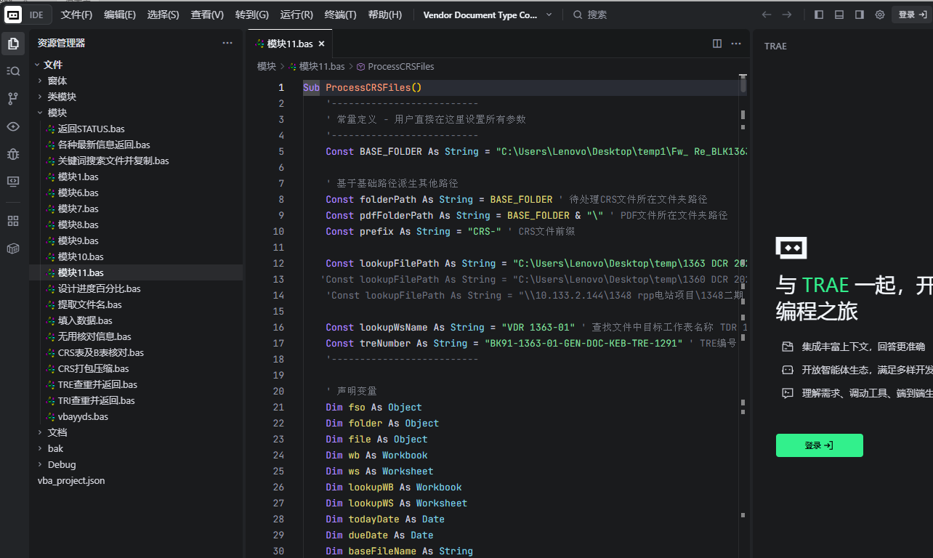The height and width of the screenshot is (558, 933).
Task: Click the green 登录 button in TRAE panel
Action: coord(819,445)
